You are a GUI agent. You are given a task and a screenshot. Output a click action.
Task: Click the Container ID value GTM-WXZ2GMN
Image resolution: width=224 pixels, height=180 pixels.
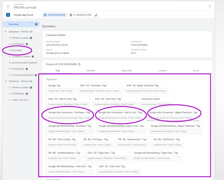coord(139,45)
